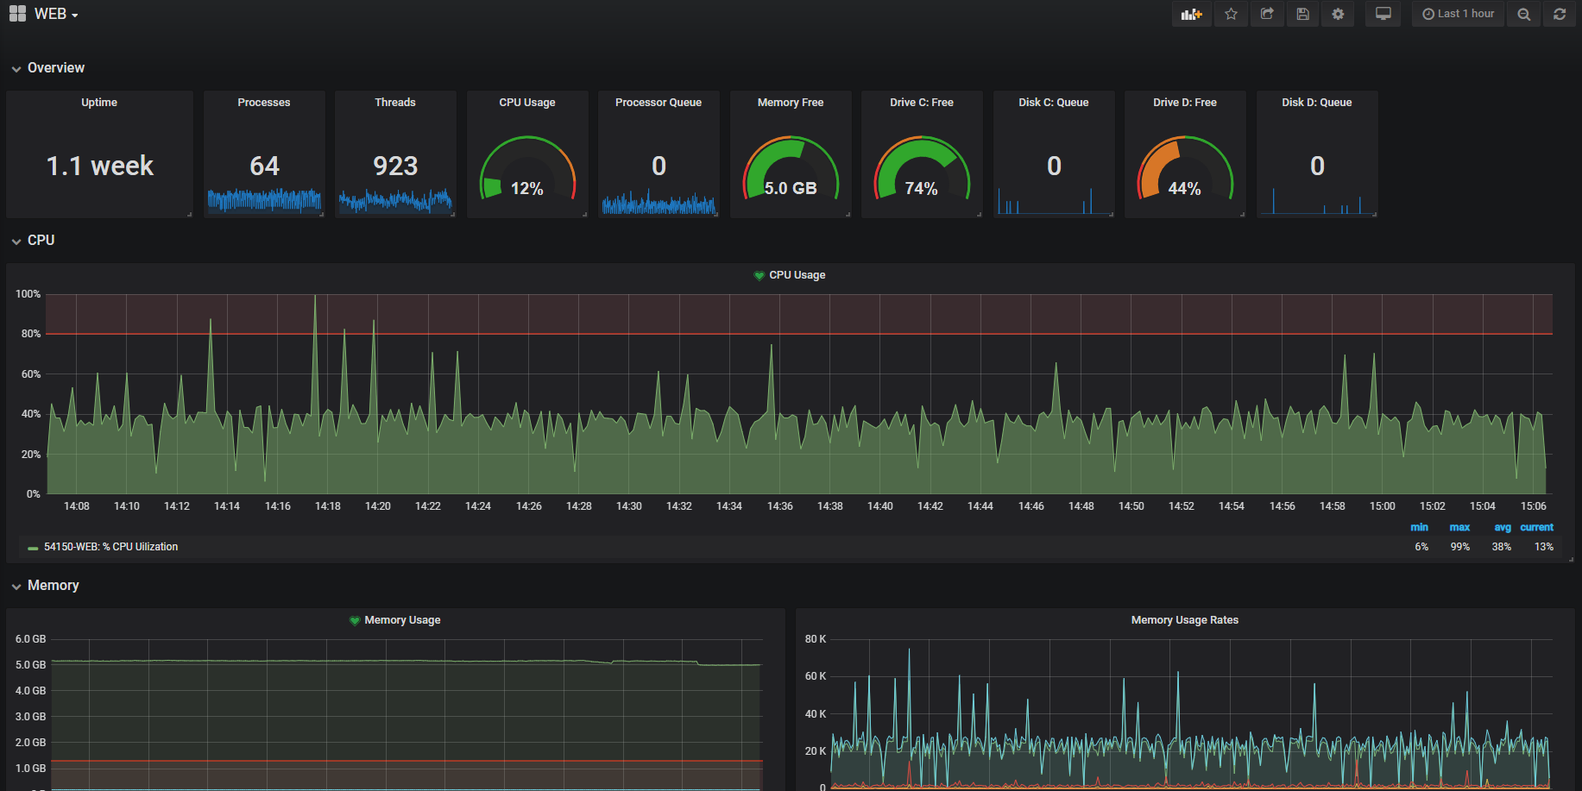Collapse the Memory row section

click(46, 586)
